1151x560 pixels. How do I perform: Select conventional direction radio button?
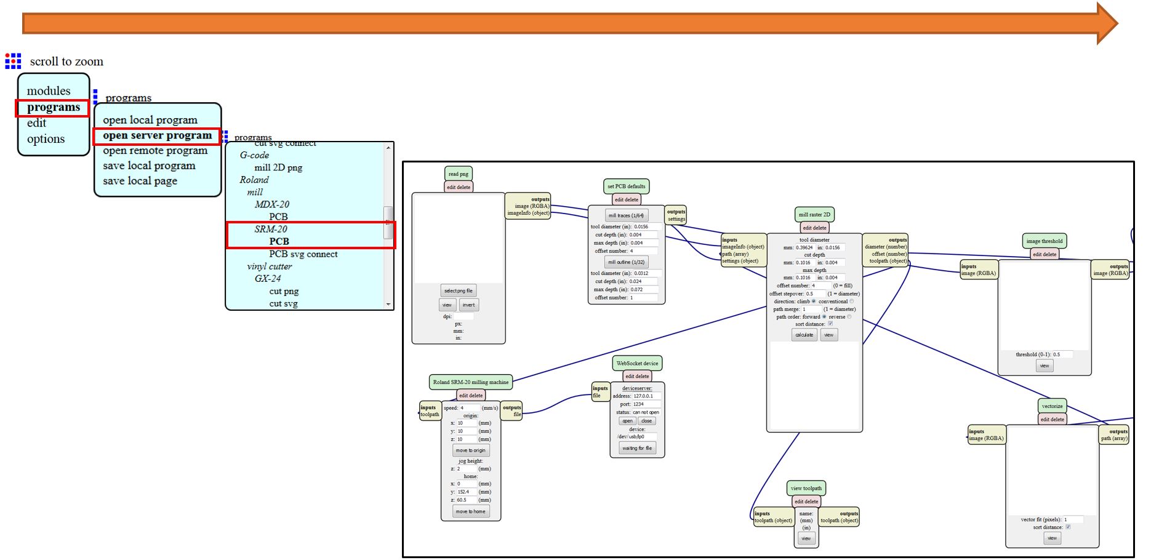click(x=852, y=302)
